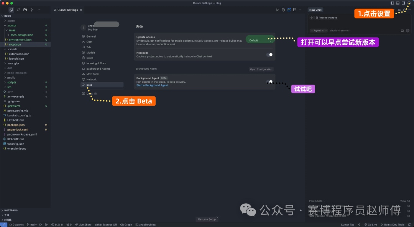Open the Docs link in settings sidebar
The image size is (414, 227).
tap(89, 94)
